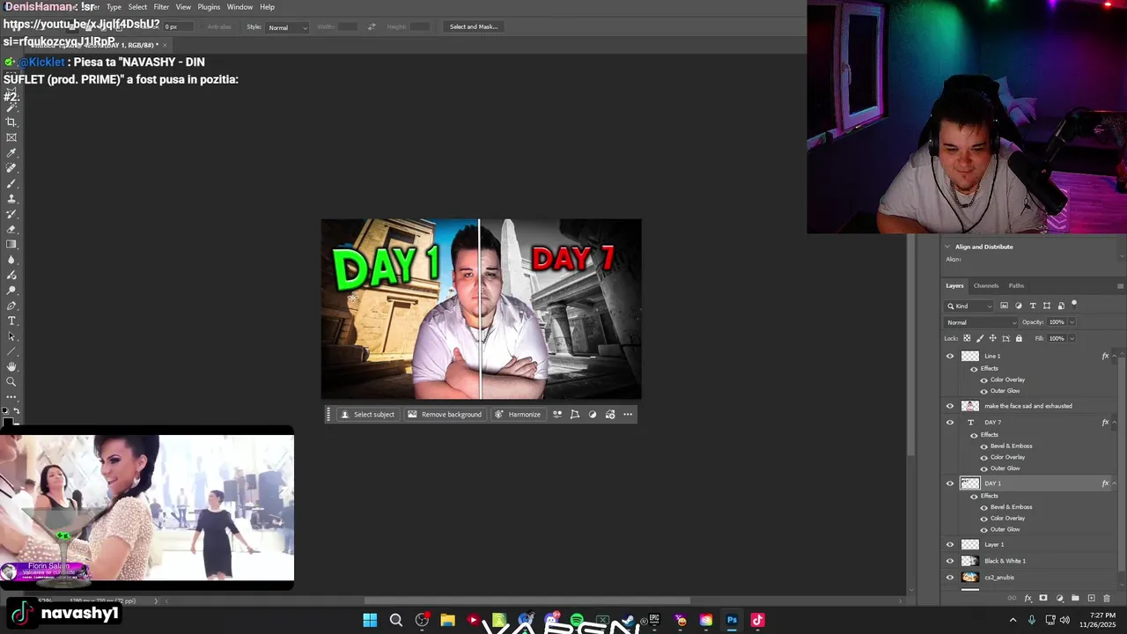Open the Filter menu

click(x=161, y=7)
